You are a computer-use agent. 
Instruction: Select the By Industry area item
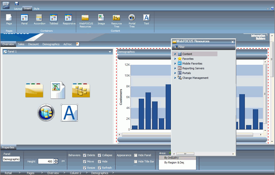coord(177,158)
